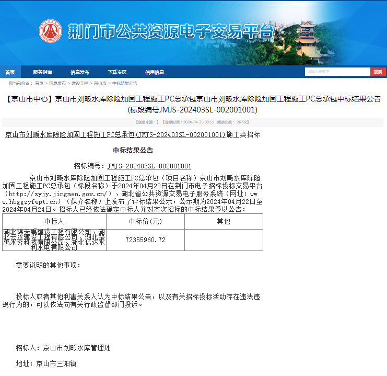Click the 京山市 breadcrumb link
Image resolution: width=387 pixels, height=376 pixels.
(x=100, y=83)
